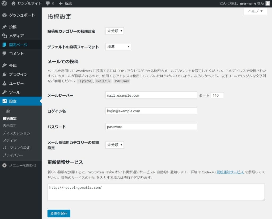Collapse sidebar with メニューを閉じる
The width and height of the screenshot is (272, 219).
(x=21, y=165)
